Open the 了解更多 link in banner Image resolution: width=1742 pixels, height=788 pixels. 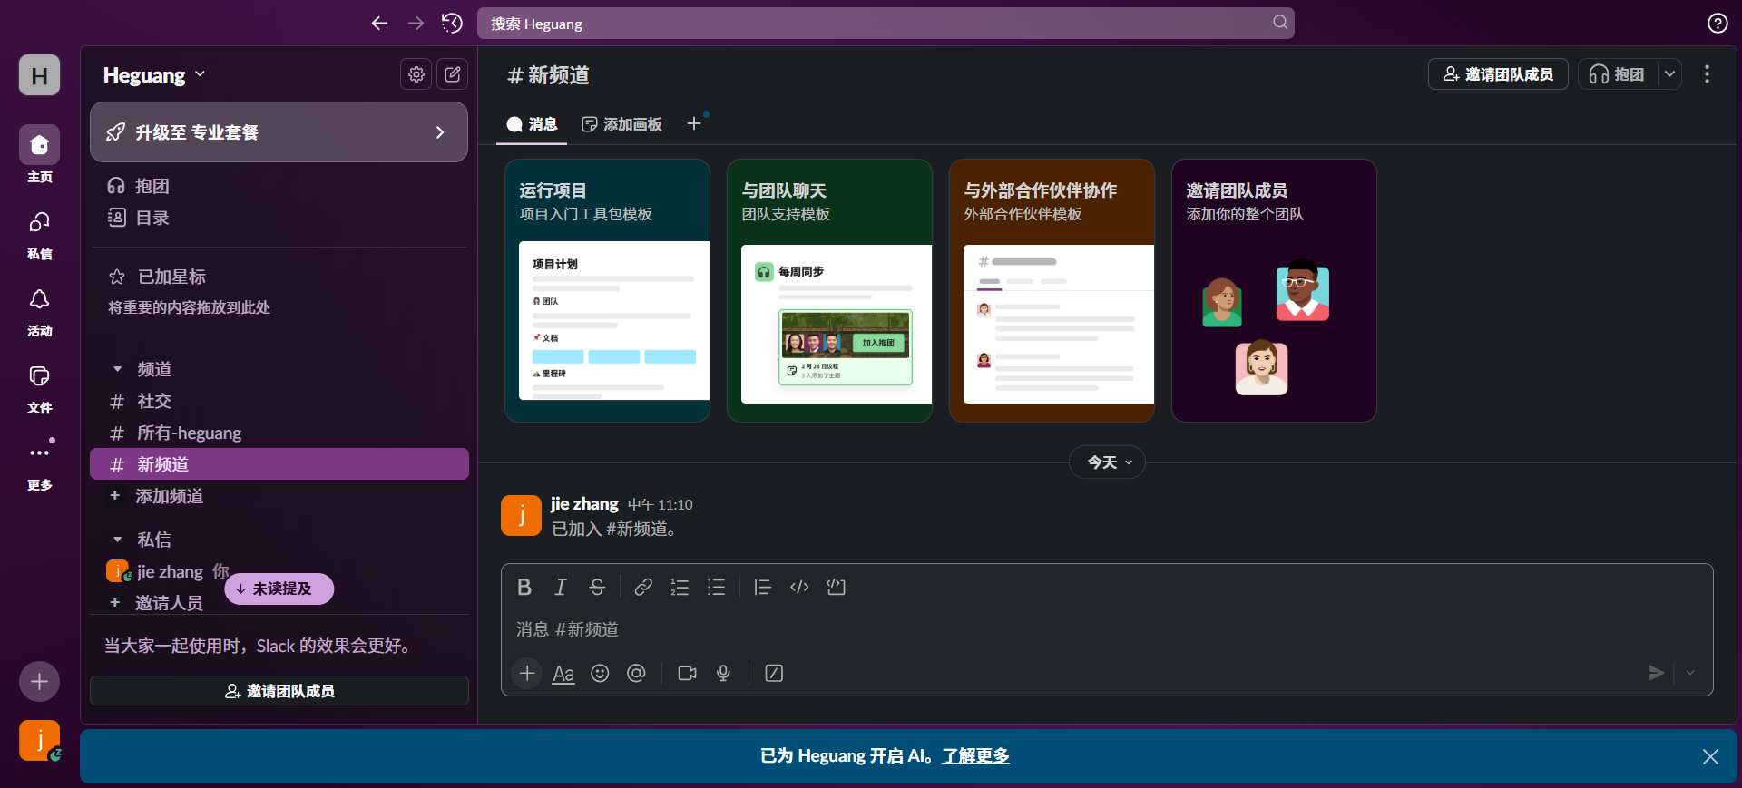[x=975, y=755]
